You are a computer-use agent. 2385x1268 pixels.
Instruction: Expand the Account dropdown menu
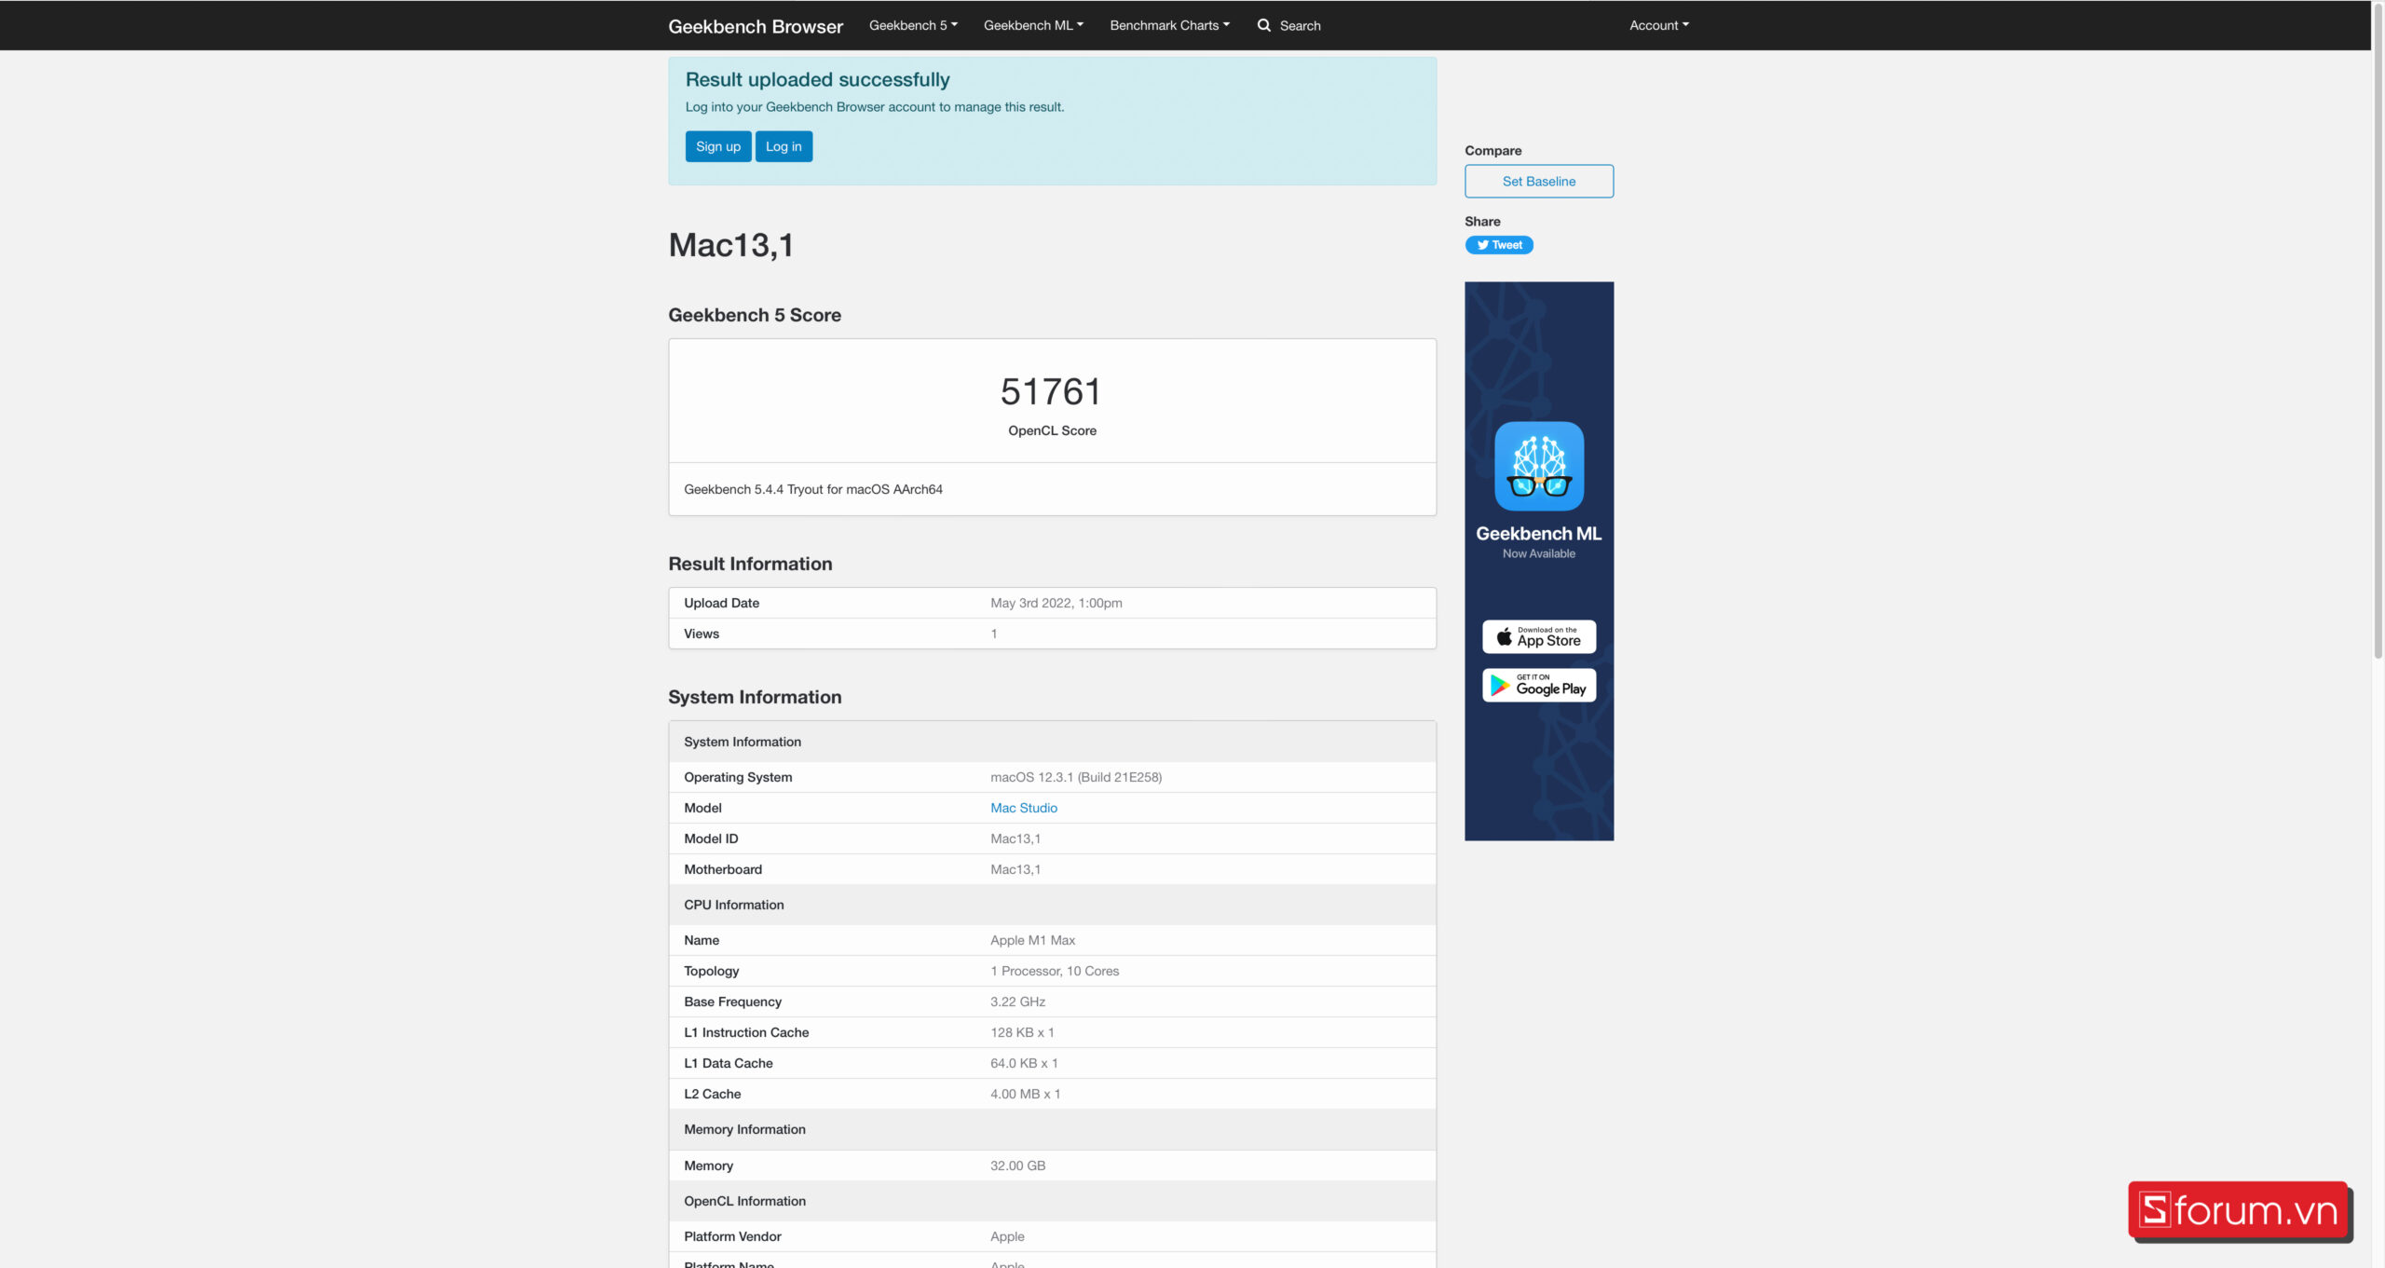[1658, 25]
